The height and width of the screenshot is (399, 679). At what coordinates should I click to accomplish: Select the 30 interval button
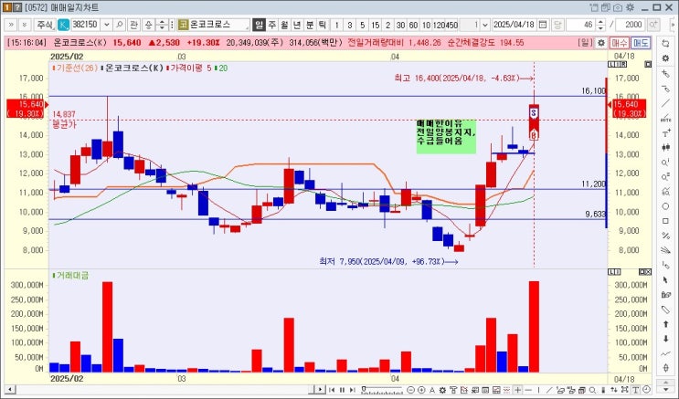pos(400,25)
